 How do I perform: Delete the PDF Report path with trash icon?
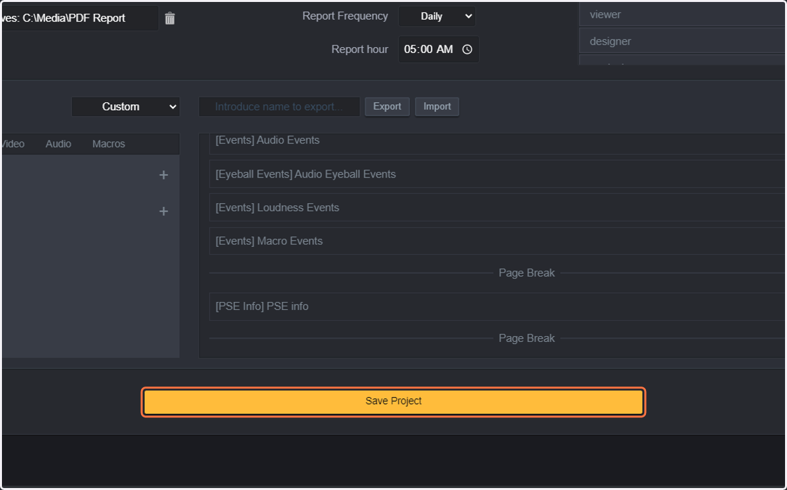pyautogui.click(x=170, y=18)
